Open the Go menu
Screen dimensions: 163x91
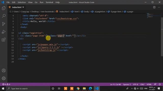coord(36,2)
